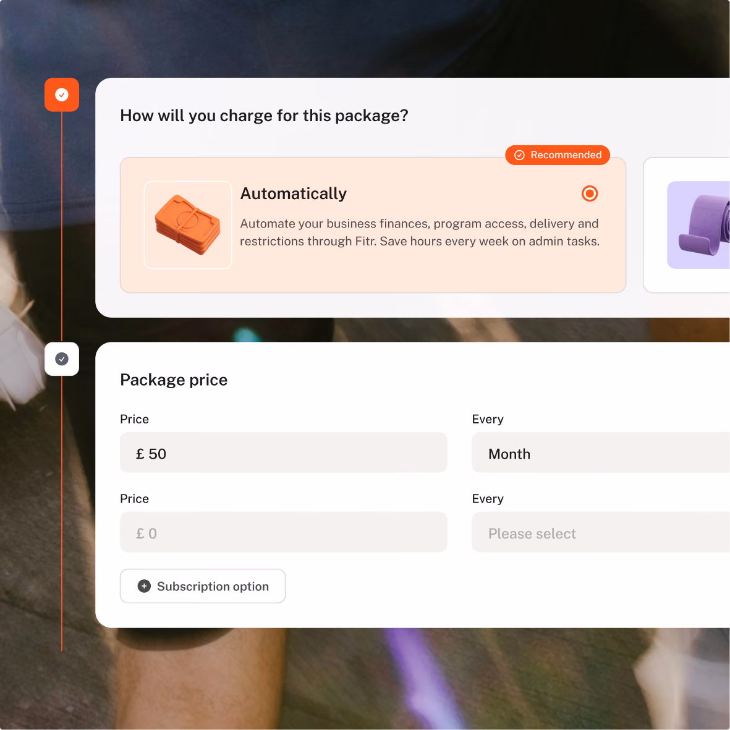Click the plus icon beside Subscription option

click(x=144, y=586)
